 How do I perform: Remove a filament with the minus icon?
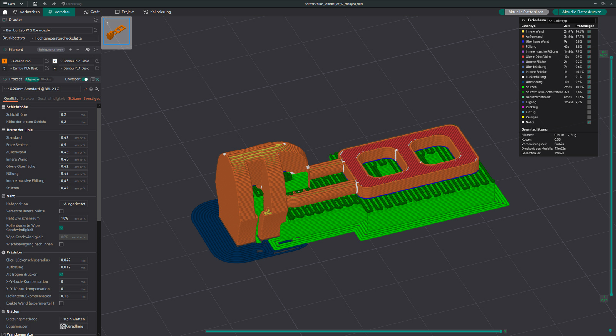coord(78,50)
